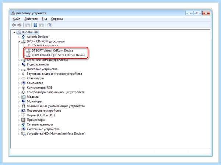Select the Компьютер label
The image size is (221, 165).
point(35,83)
